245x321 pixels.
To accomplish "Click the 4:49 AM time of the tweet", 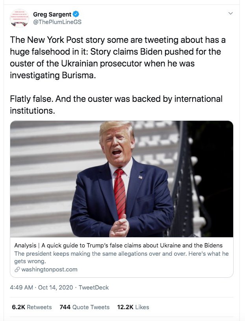I will [21, 288].
